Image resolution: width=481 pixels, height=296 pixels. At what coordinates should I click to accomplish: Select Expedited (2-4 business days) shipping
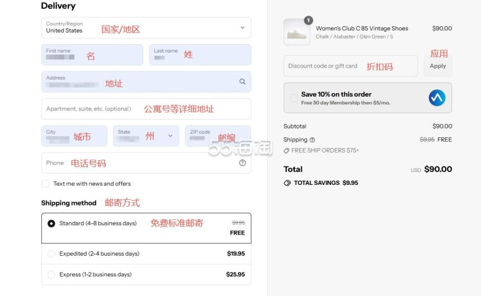coord(51,254)
